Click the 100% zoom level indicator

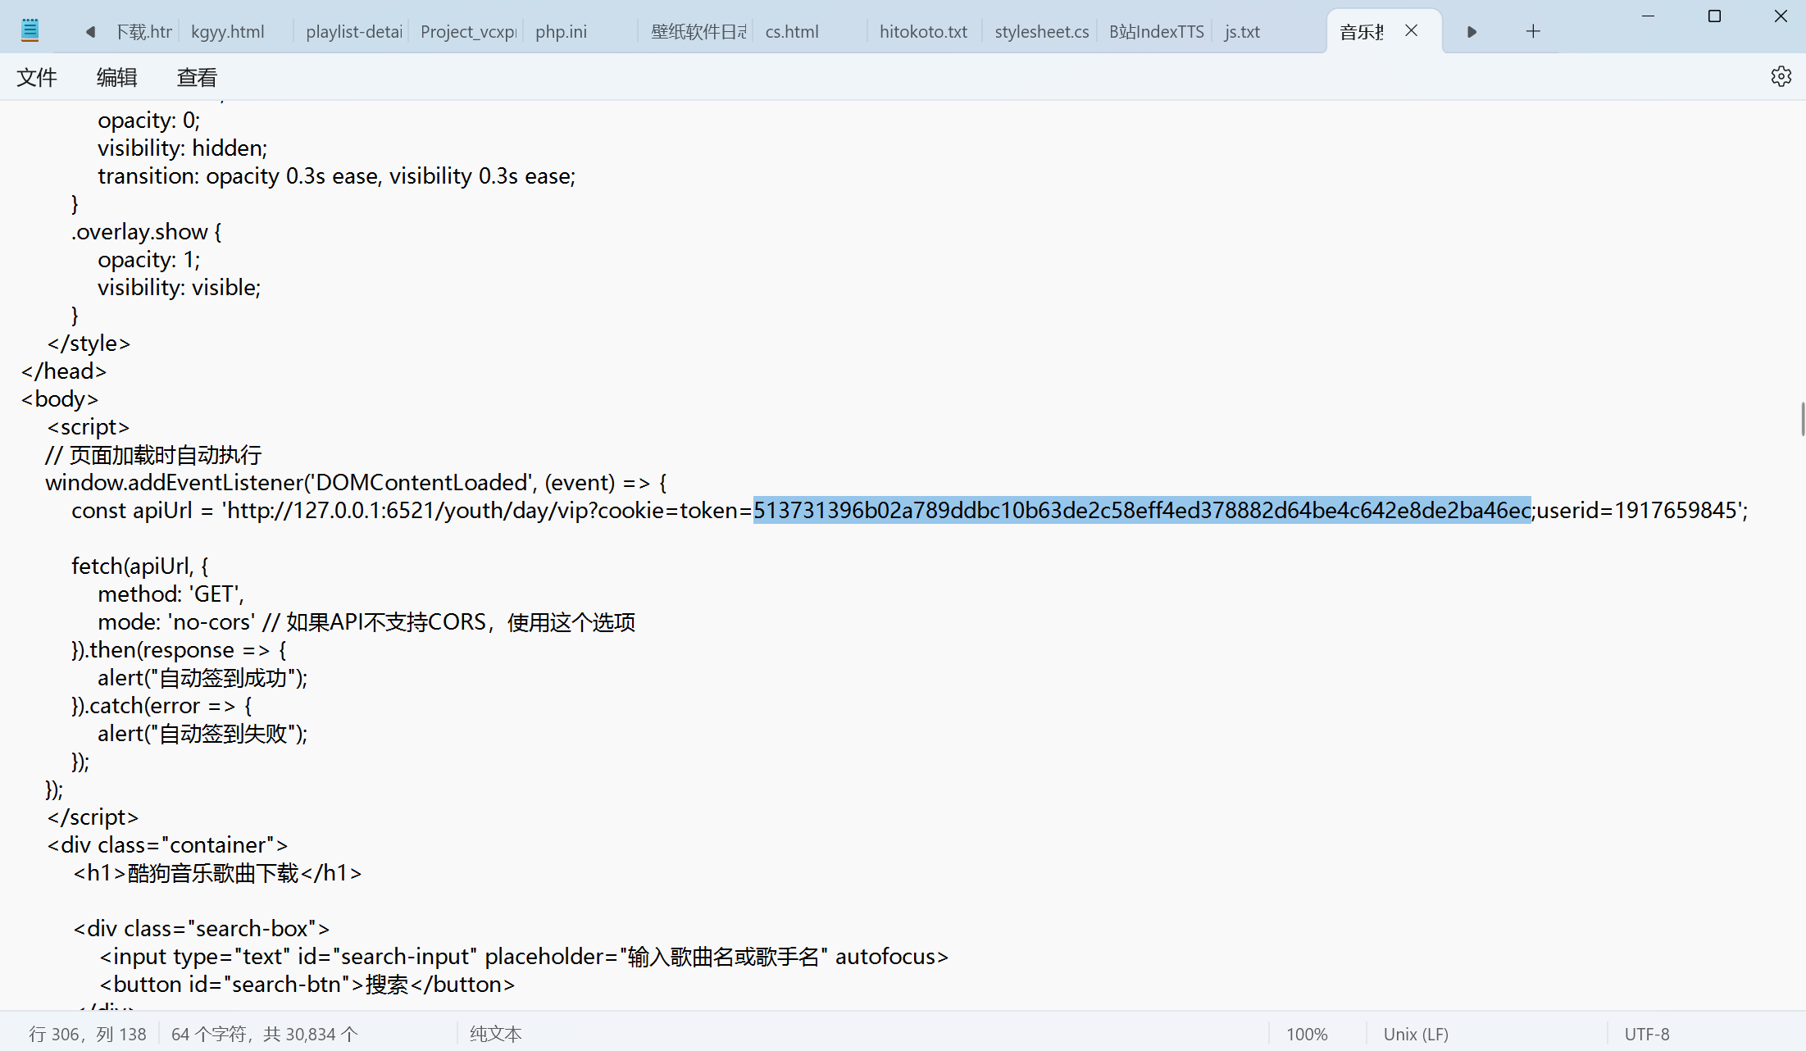[1307, 1035]
